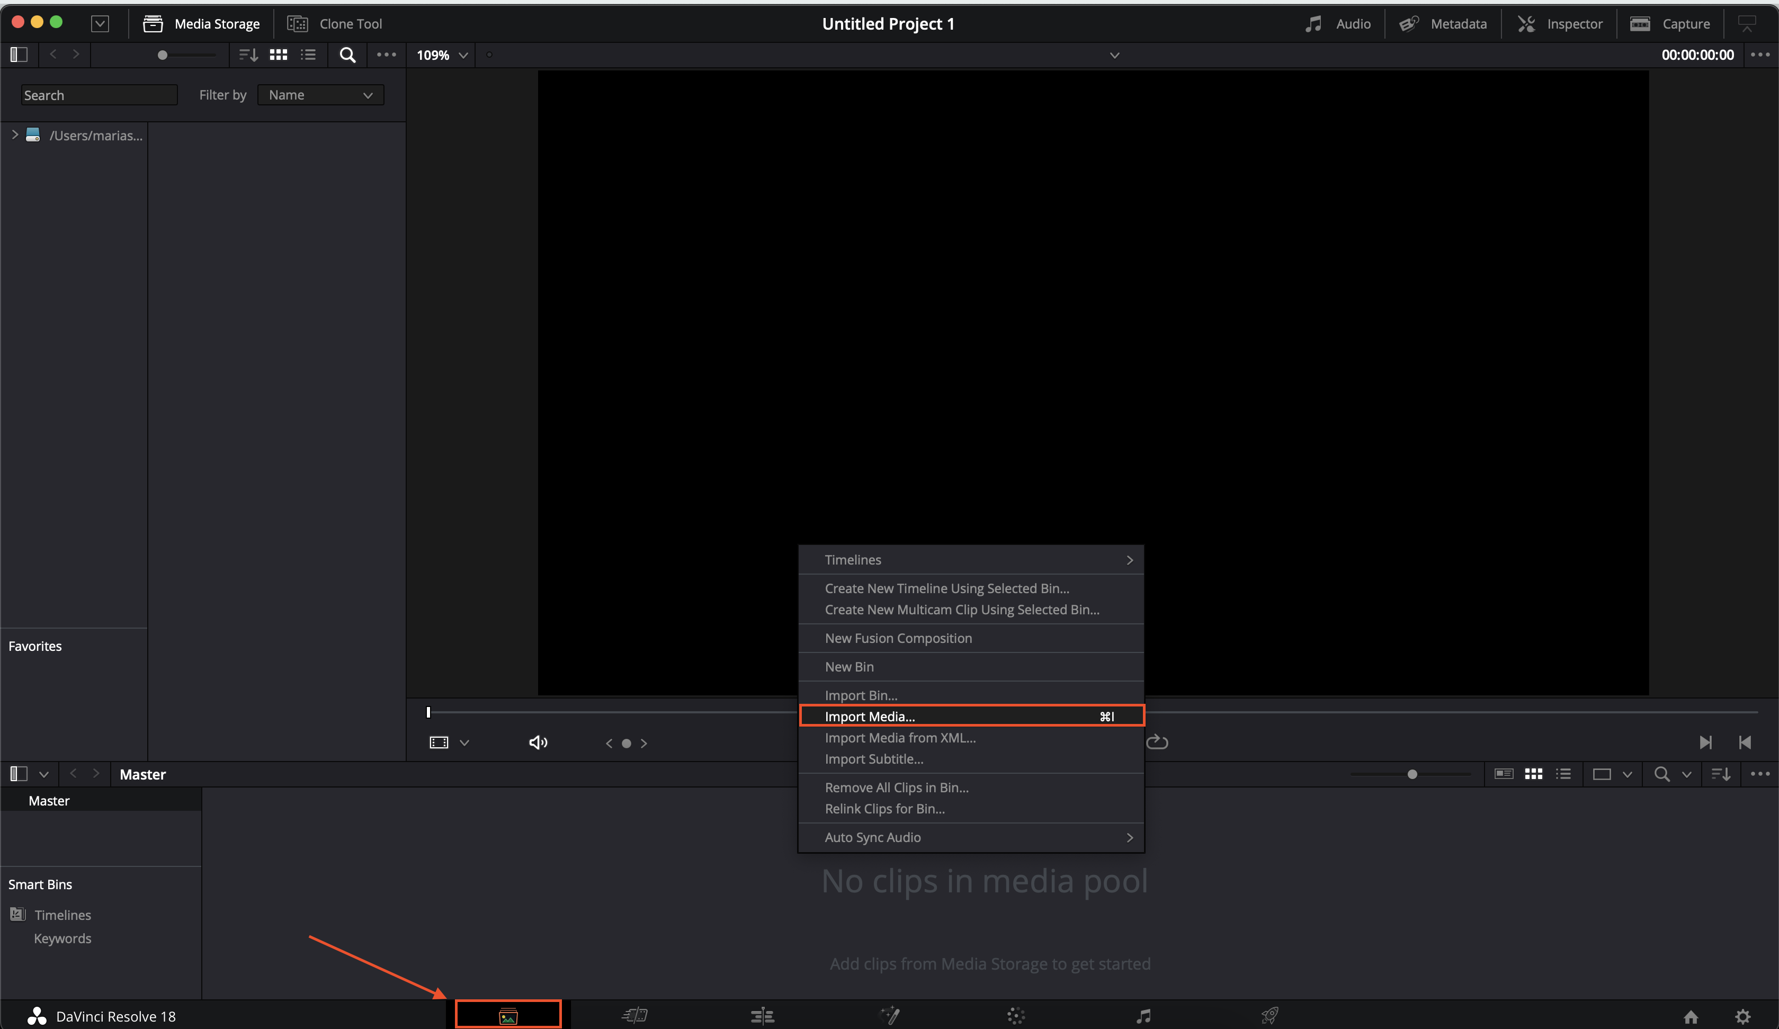Viewport: 1779px width, 1029px height.
Task: Show the Metadata panel
Action: pos(1443,24)
